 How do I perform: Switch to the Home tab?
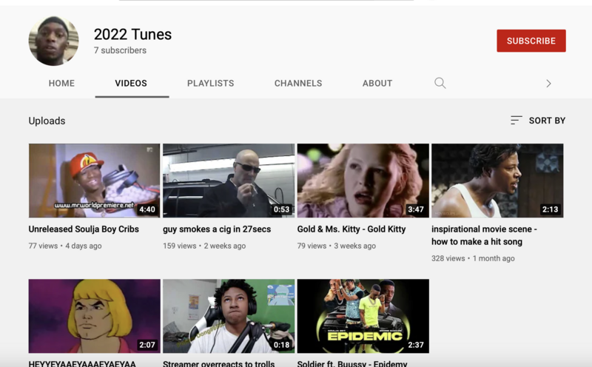tap(61, 84)
